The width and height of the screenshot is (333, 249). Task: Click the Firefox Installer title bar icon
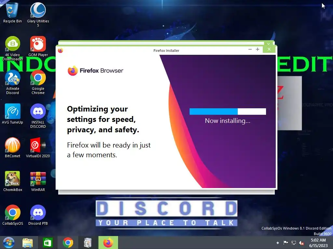coord(60,50)
